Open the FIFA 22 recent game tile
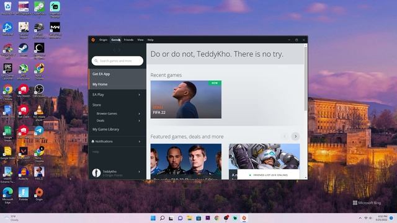Image resolution: width=397 pixels, height=223 pixels. point(186,99)
